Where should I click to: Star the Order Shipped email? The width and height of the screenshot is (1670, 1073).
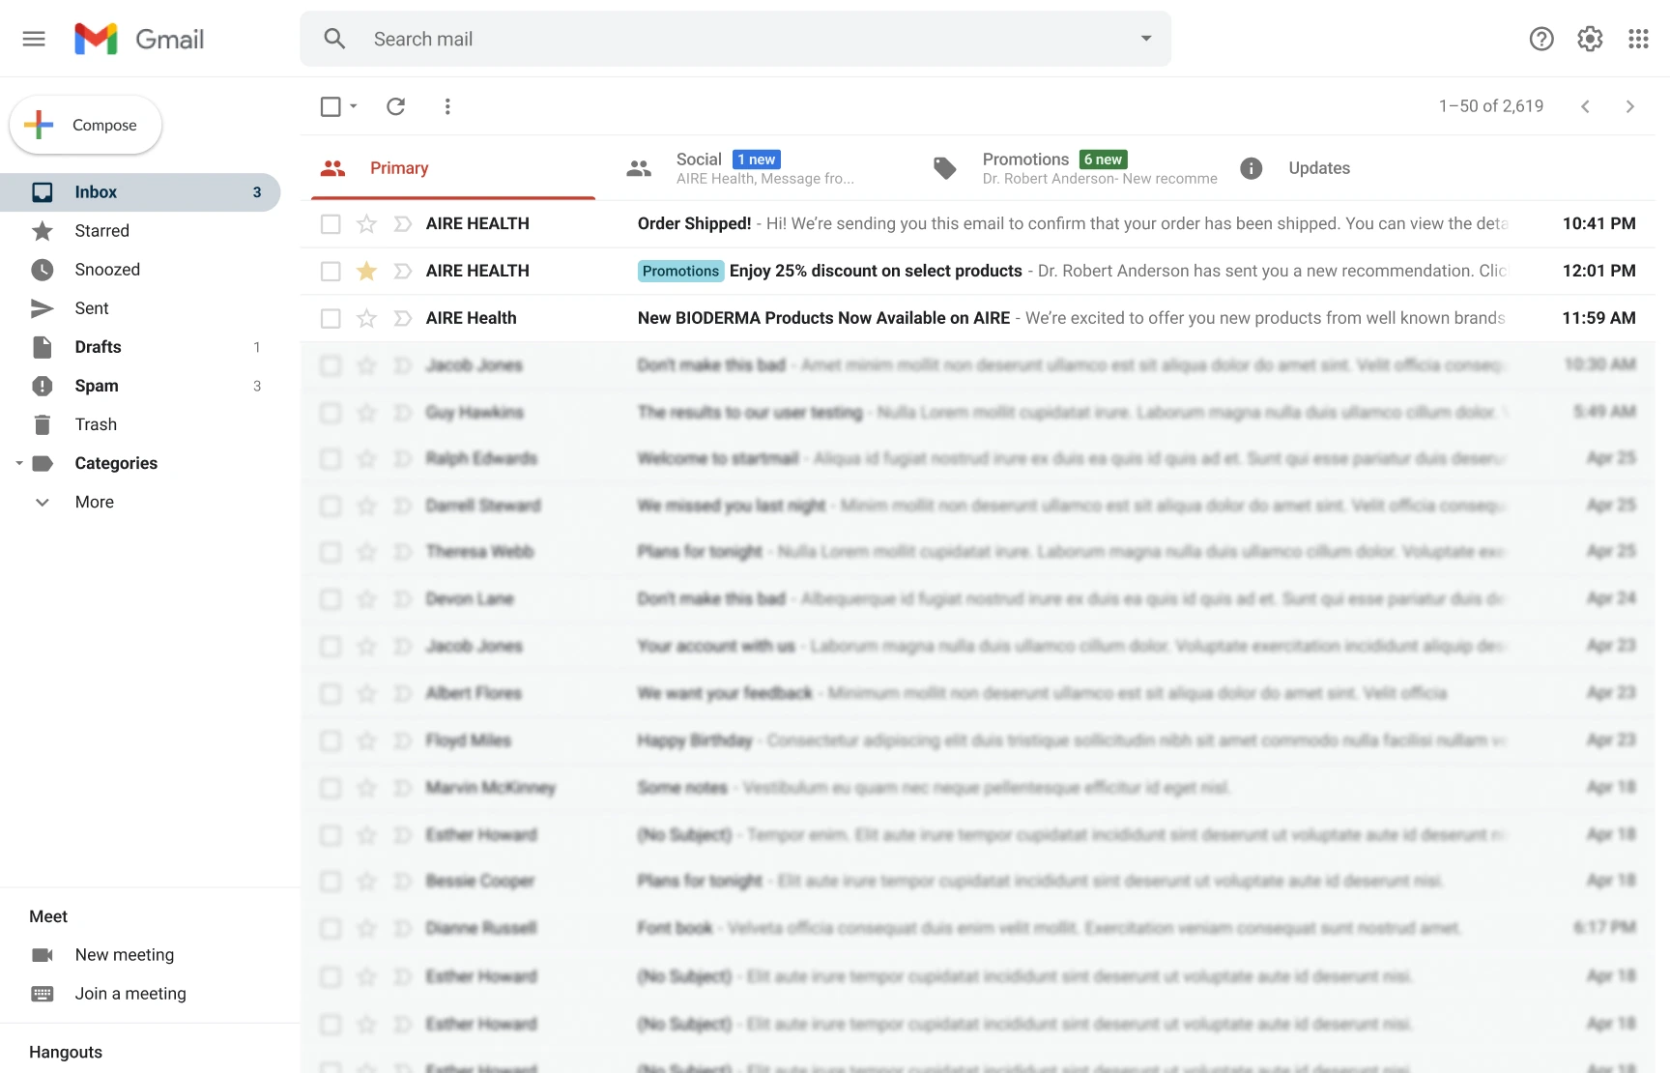pyautogui.click(x=366, y=224)
